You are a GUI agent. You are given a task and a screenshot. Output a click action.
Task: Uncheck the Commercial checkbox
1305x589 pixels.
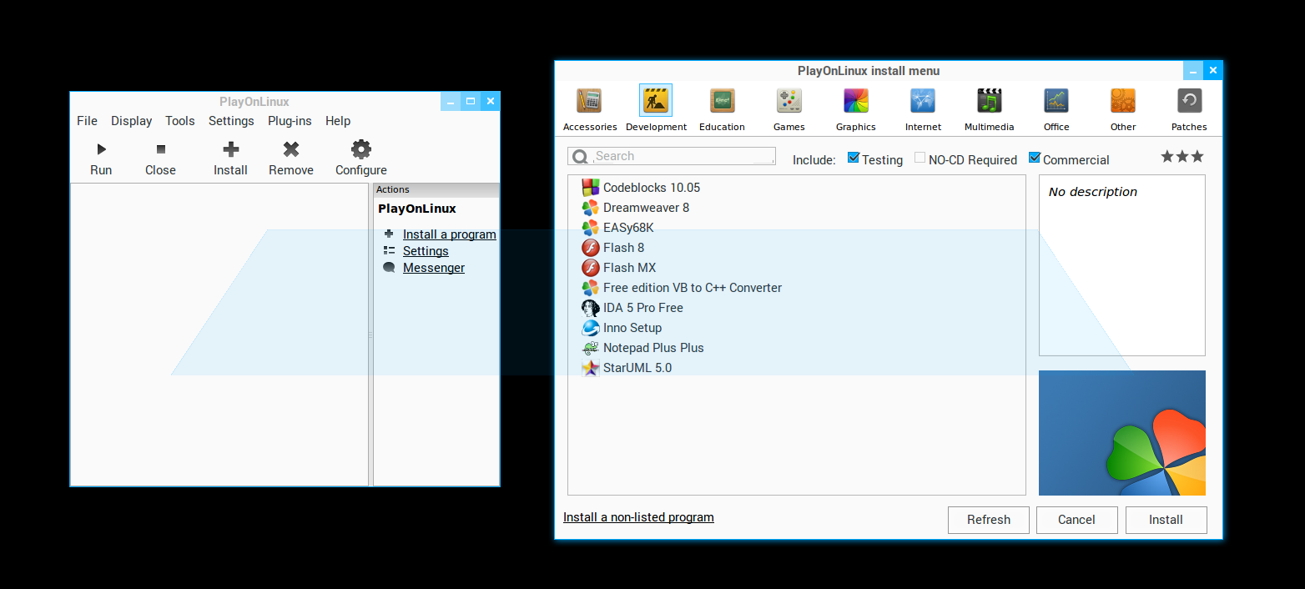pyautogui.click(x=1035, y=158)
